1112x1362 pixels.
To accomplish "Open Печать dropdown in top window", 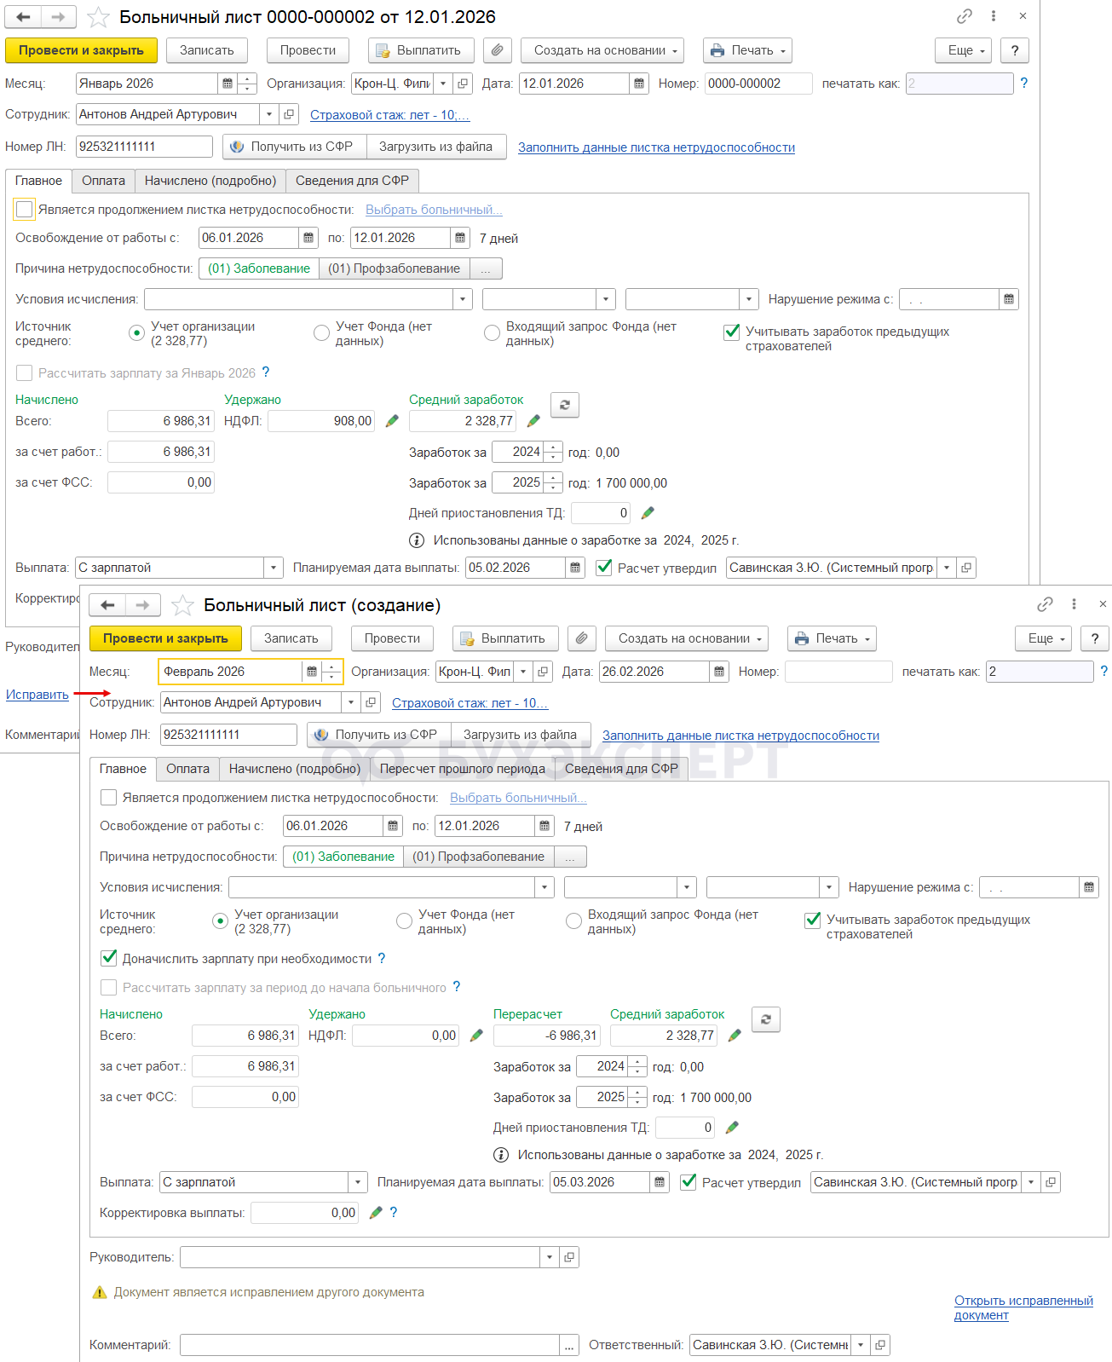I will pyautogui.click(x=747, y=50).
